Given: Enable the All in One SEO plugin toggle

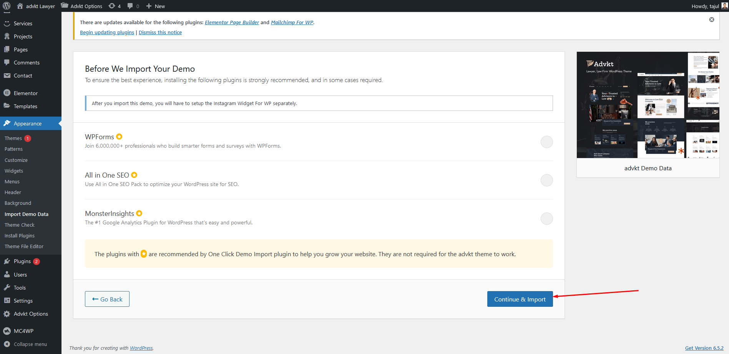Looking at the screenshot, I should [x=546, y=180].
